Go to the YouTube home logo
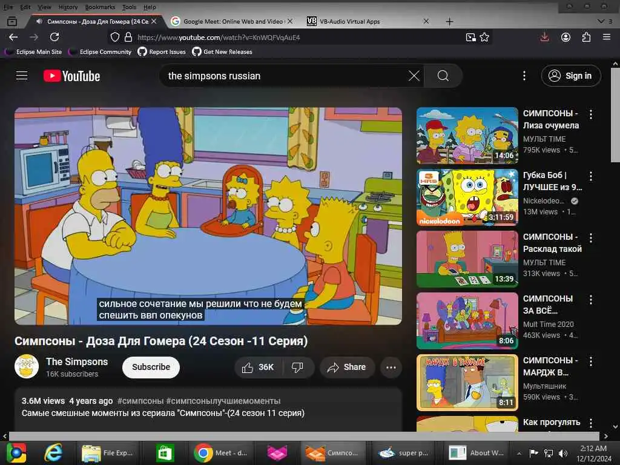 [x=71, y=76]
